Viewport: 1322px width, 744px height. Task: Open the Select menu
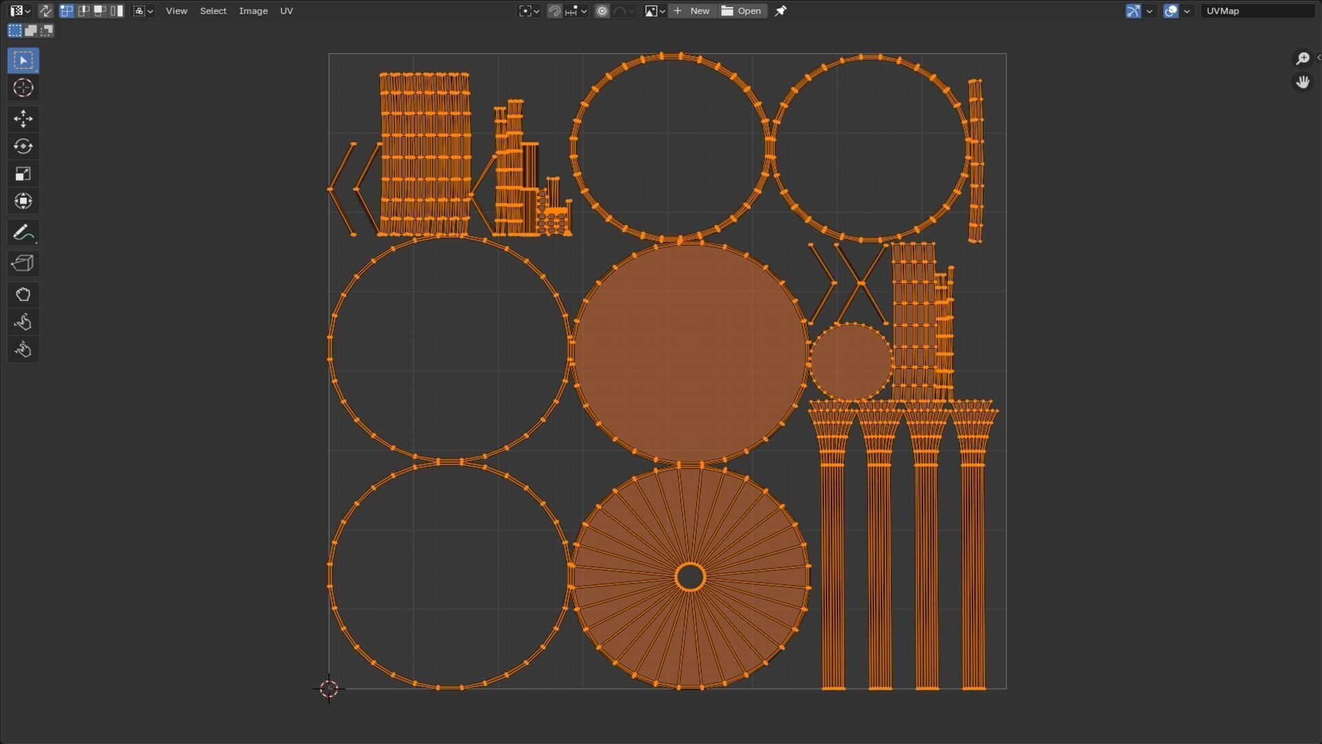213,11
